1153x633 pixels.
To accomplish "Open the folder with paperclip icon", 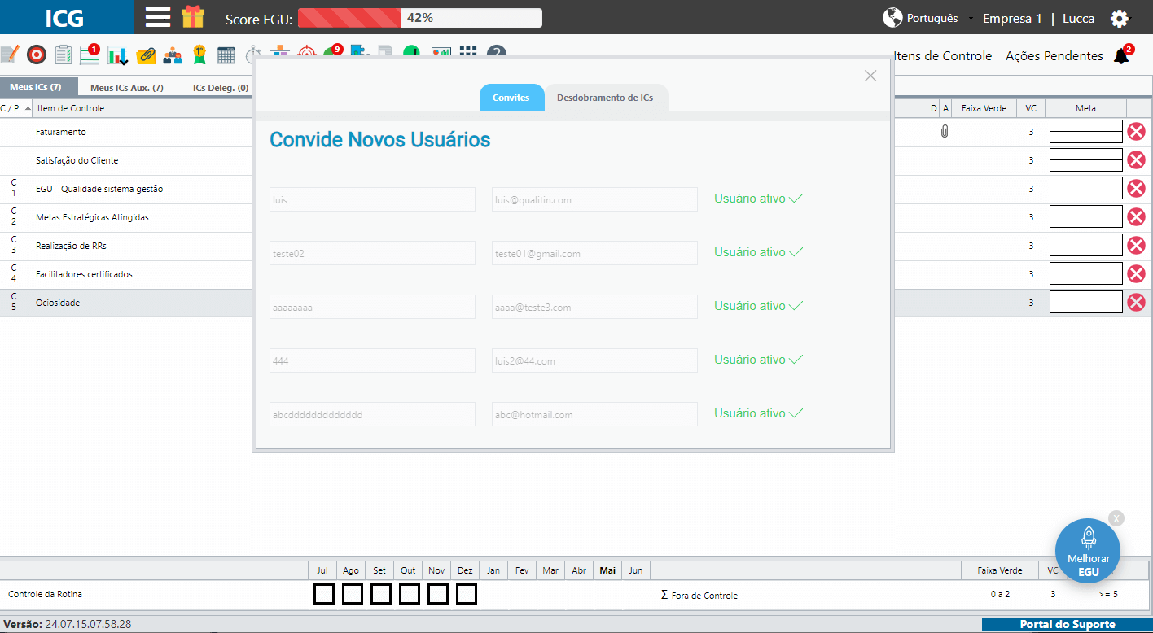I will 146,55.
